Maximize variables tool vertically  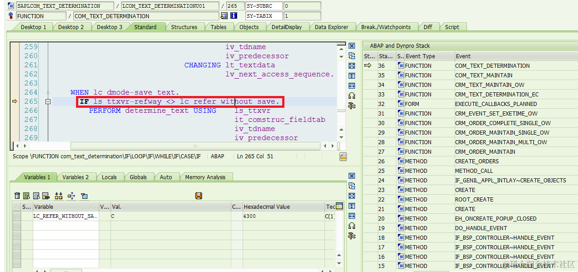[352, 206]
